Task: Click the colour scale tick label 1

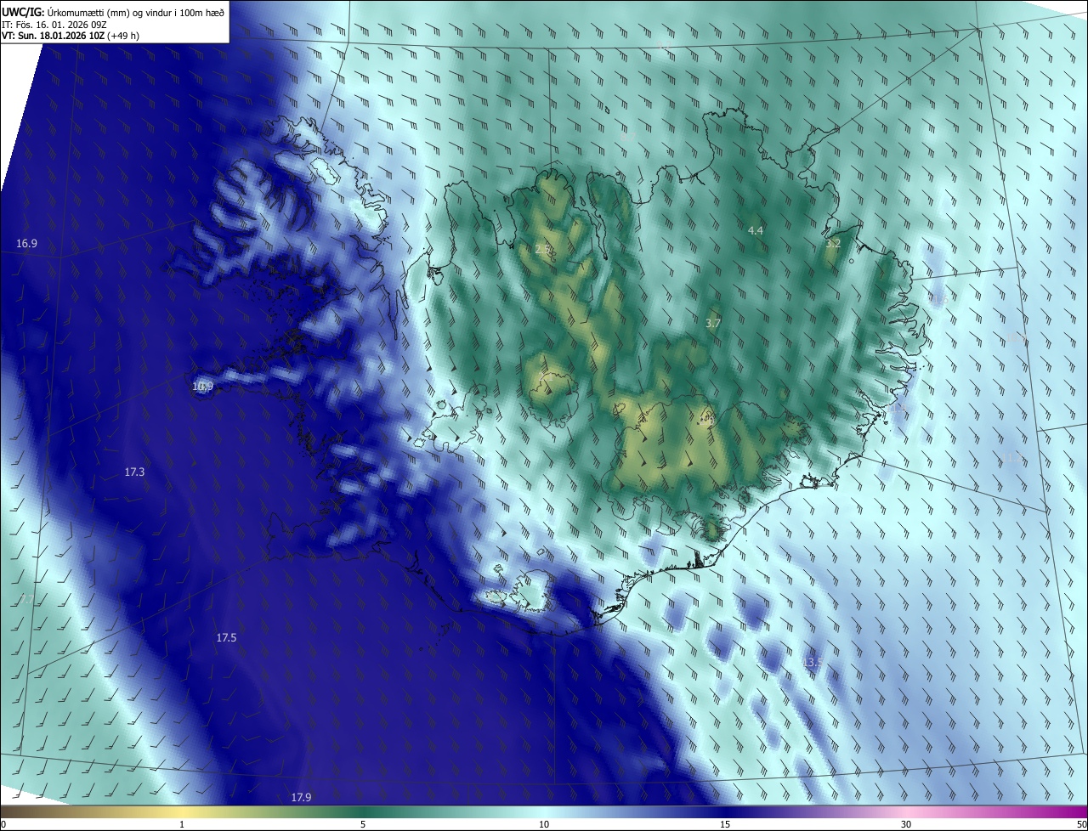Action: point(182,824)
